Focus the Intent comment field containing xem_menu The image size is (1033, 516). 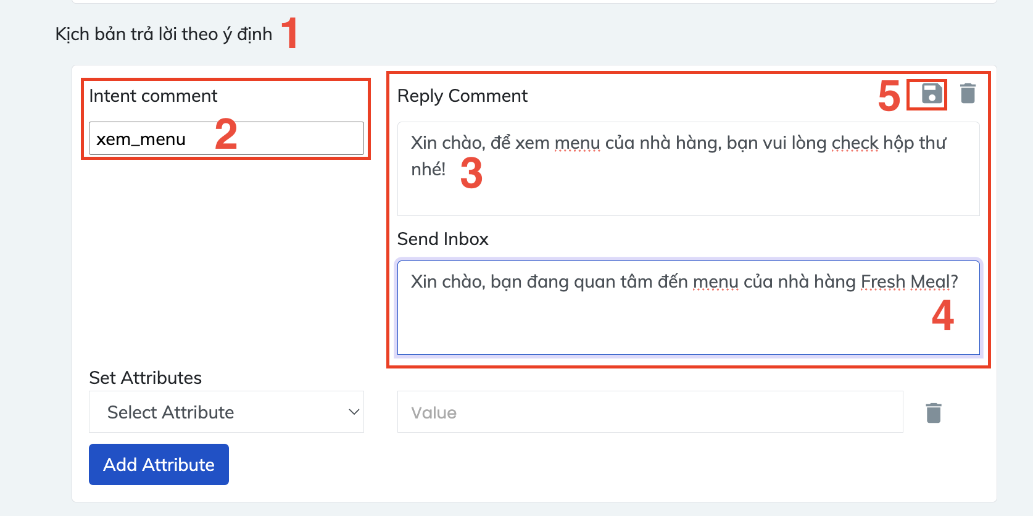226,139
